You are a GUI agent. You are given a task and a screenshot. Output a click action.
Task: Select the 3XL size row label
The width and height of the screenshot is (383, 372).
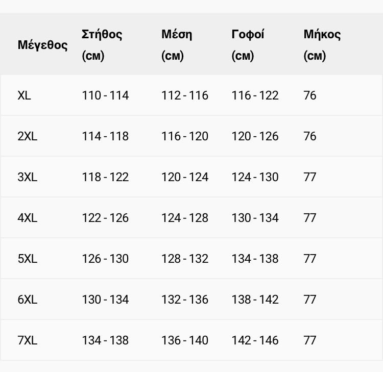(28, 177)
